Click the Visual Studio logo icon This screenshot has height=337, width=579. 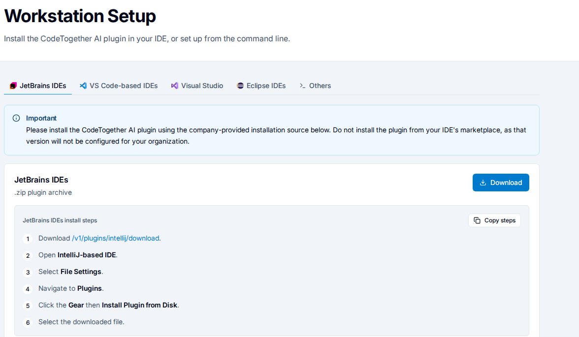[x=175, y=86]
